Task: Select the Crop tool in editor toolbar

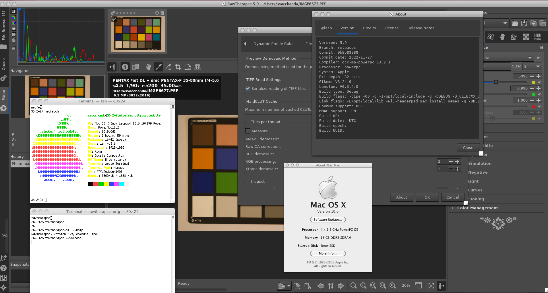Action: click(x=178, y=67)
